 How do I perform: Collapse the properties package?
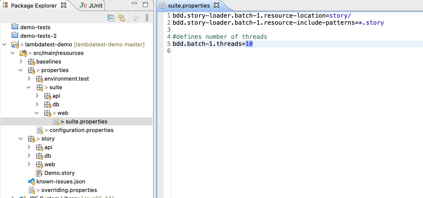[x=20, y=70]
